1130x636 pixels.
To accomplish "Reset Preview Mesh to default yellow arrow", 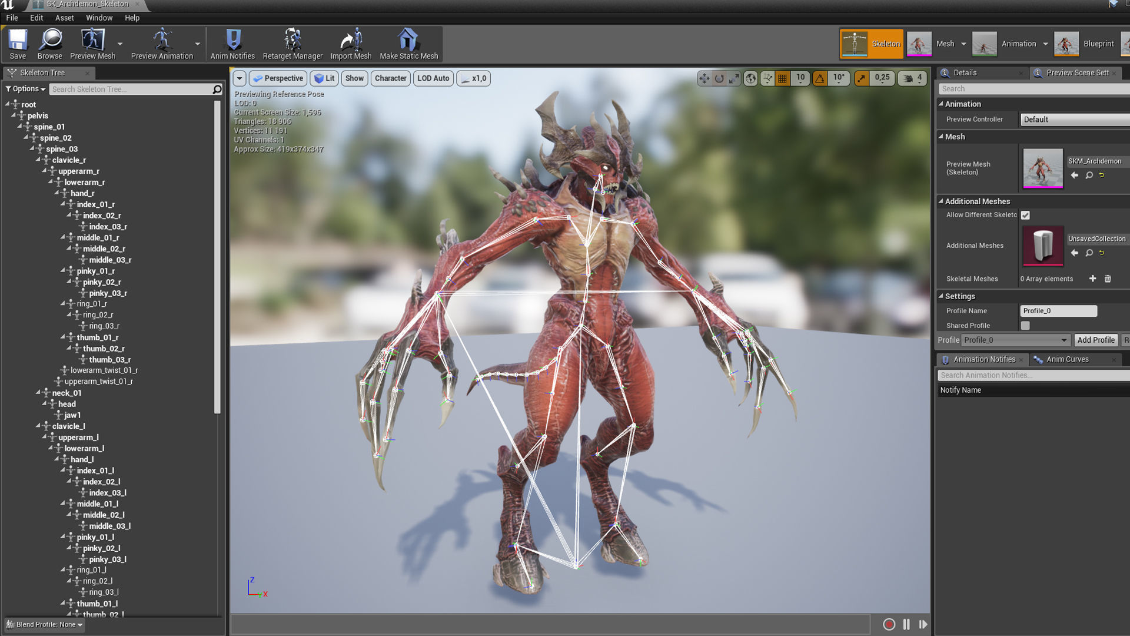I will [x=1102, y=175].
